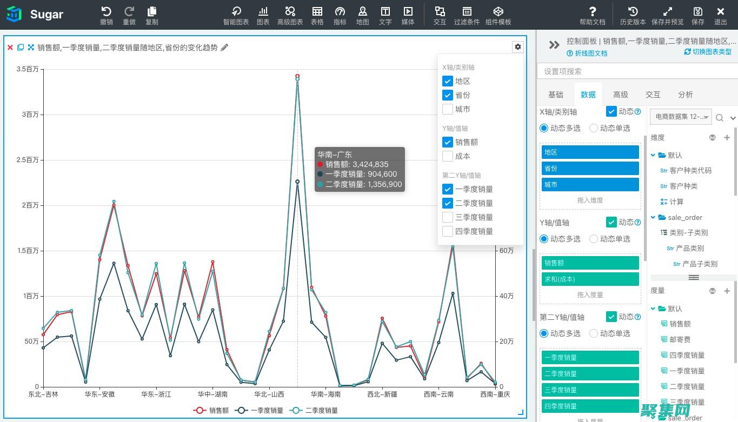738x422 pixels.
Task: Switch to the 高级 tab
Action: [x=620, y=95]
